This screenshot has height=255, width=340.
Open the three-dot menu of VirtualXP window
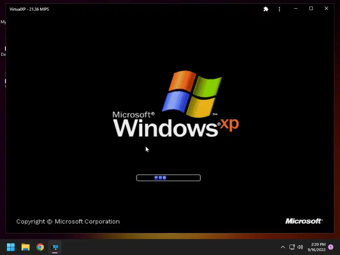click(x=279, y=9)
